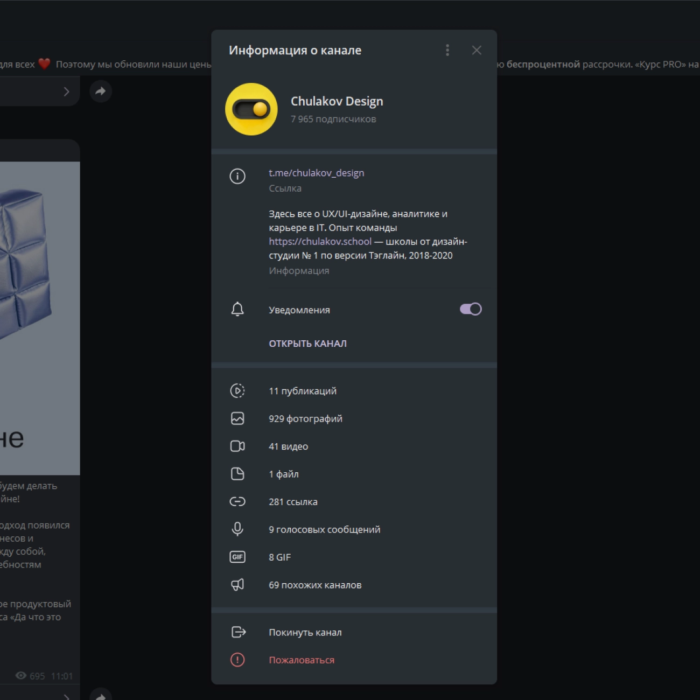Open the t.me/chulakov_design link
Image resolution: width=700 pixels, height=700 pixels.
coord(317,173)
